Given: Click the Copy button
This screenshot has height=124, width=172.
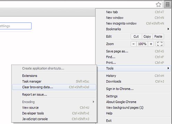Looking at the screenshot, I should 147,37.
